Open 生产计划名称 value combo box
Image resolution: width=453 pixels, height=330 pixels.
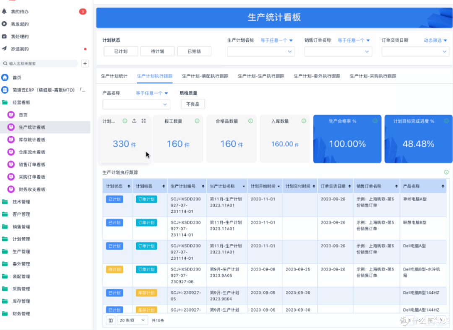(x=261, y=52)
